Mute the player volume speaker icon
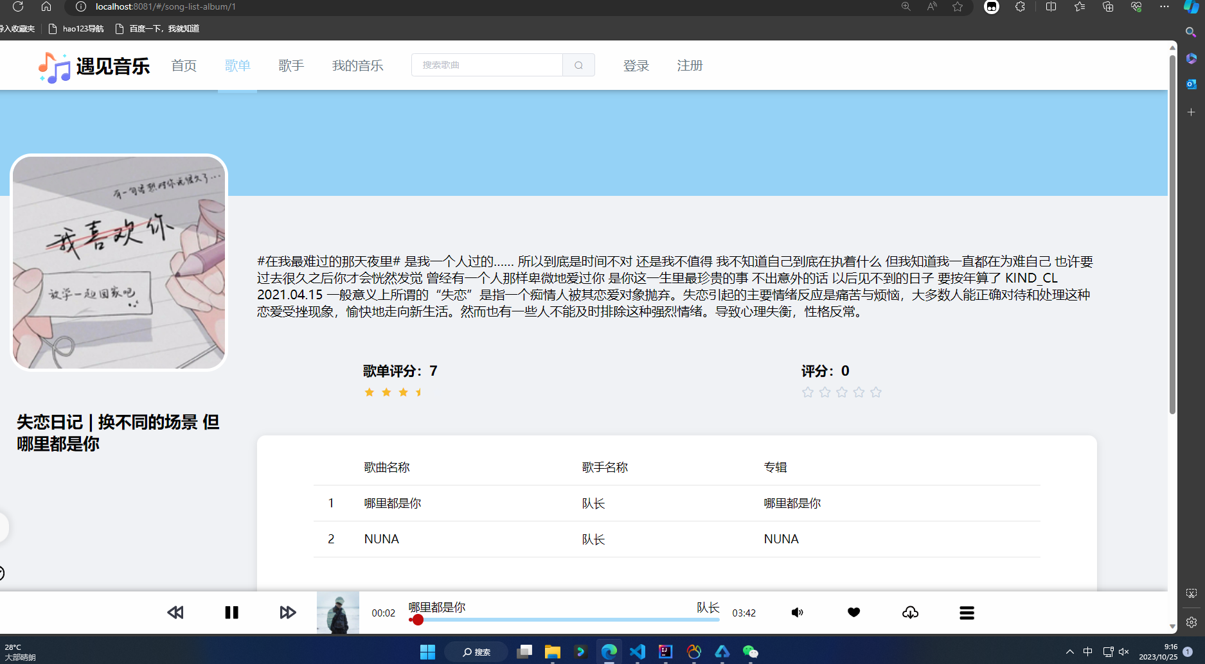Viewport: 1205px width, 664px height. (x=797, y=613)
